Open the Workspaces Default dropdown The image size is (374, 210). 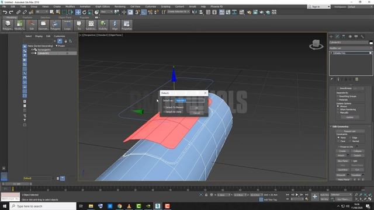coord(360,6)
